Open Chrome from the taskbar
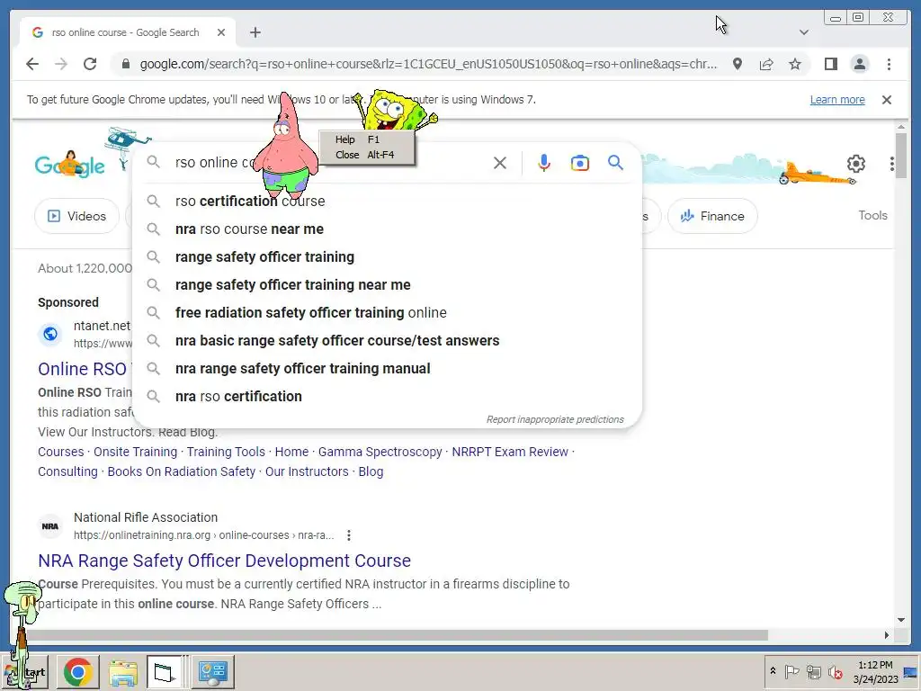Screen dimensions: 921x691 [x=77, y=672]
